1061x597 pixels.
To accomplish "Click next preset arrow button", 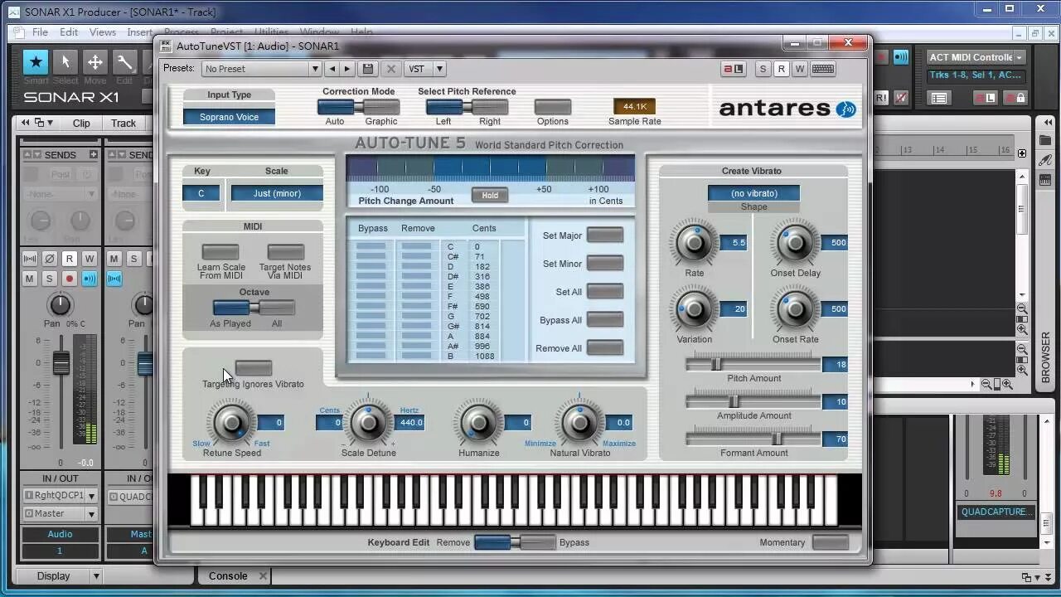I will [x=347, y=69].
